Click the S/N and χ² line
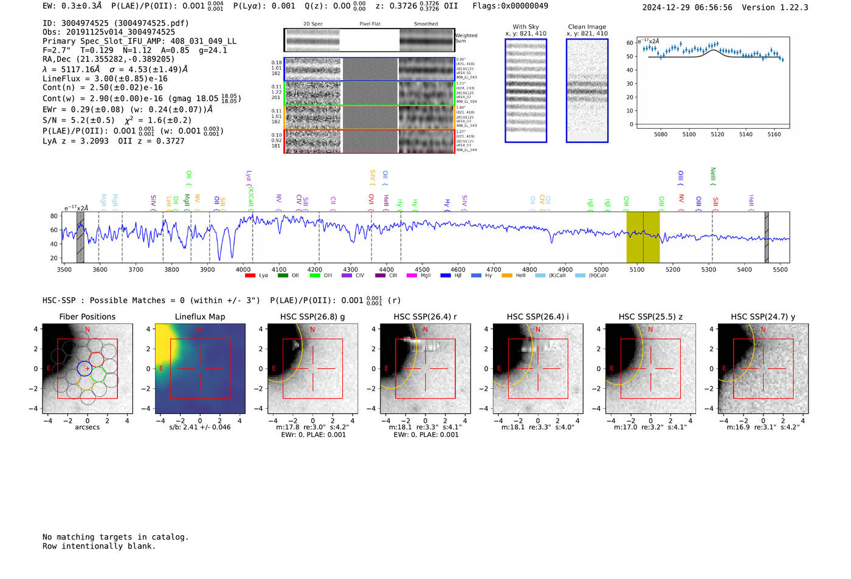 point(117,120)
